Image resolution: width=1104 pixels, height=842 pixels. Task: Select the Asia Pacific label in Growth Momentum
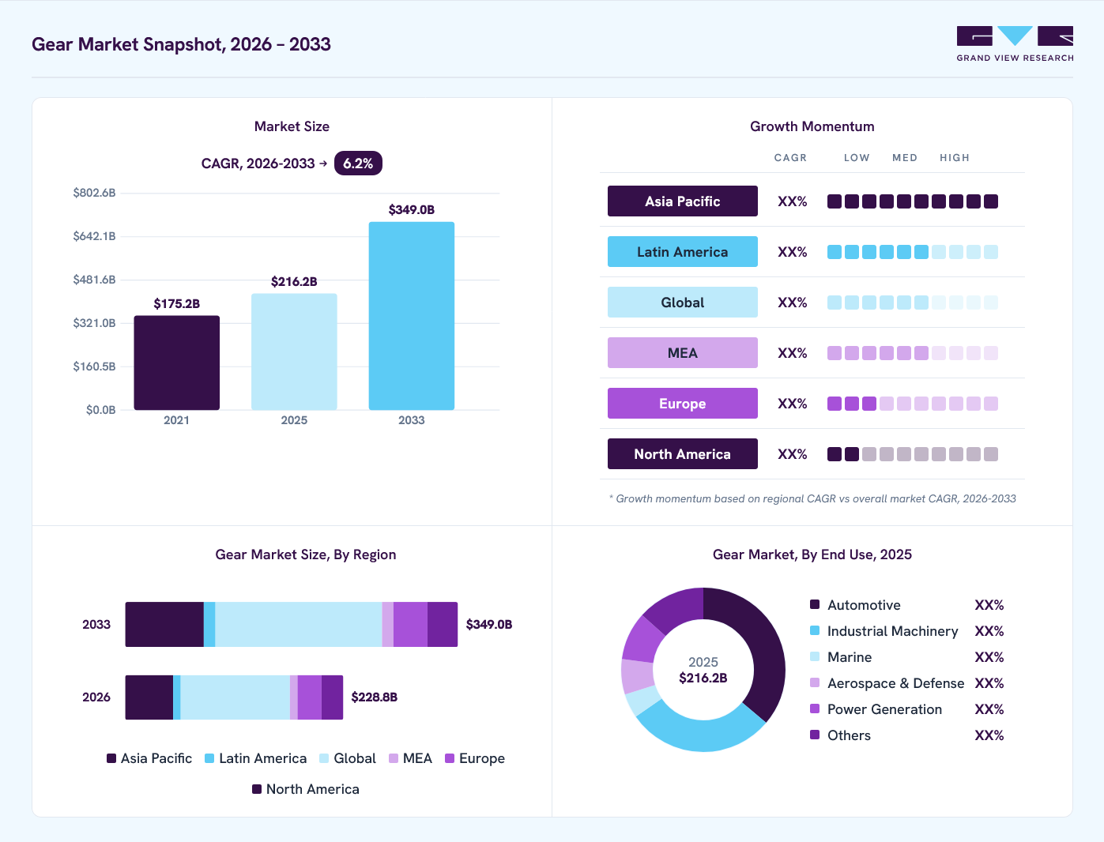point(683,201)
